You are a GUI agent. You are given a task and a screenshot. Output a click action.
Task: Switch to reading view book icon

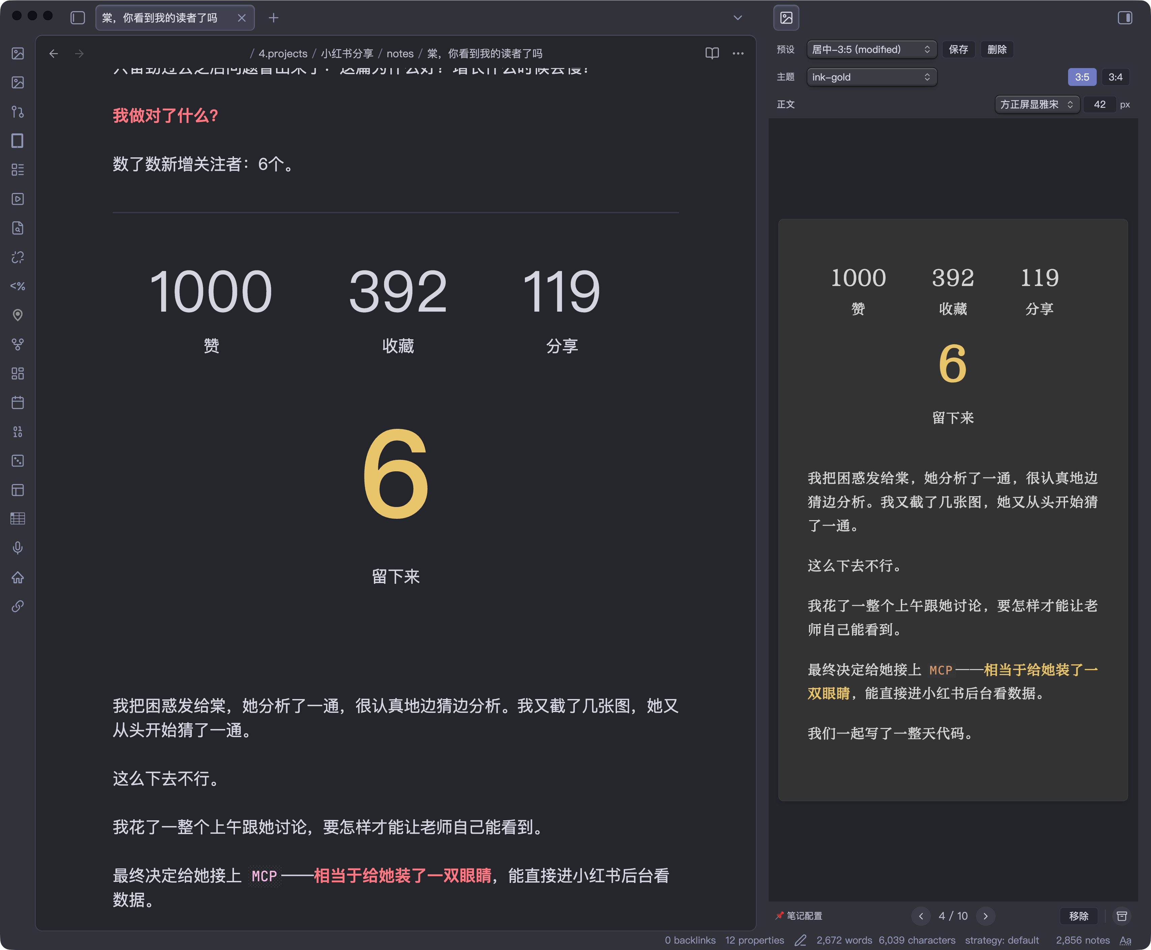click(x=712, y=53)
